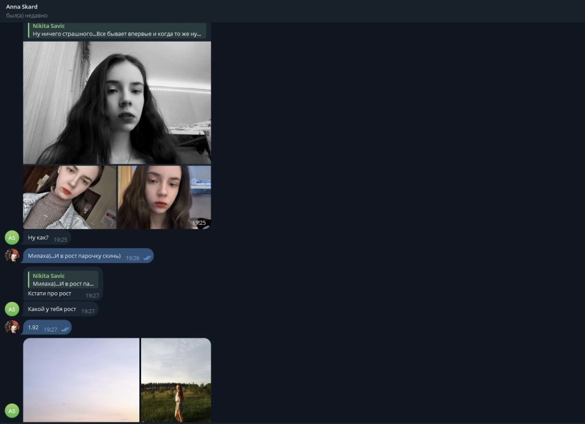Screen dimensions: 585x424
Task: Open the green field photo
Action: 176,379
